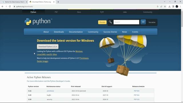Open the Linux/UNIX download link
This screenshot has height=103, width=183.
41,54
